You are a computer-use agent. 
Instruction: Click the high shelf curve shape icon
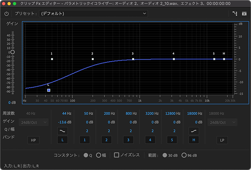[194, 130]
